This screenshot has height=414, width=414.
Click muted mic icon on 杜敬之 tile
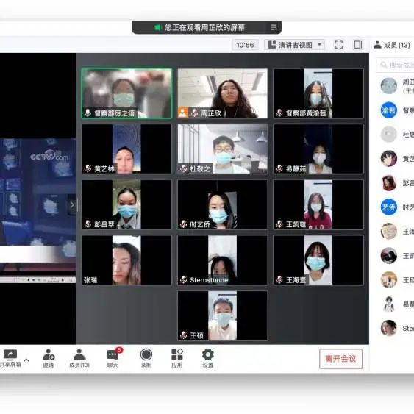tap(183, 168)
